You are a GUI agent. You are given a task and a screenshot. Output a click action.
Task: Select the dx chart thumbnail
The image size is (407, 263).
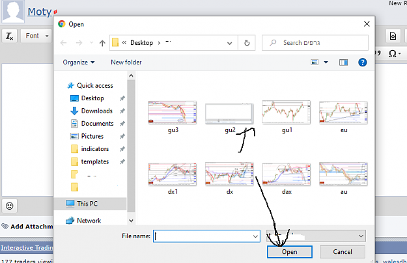click(x=229, y=174)
